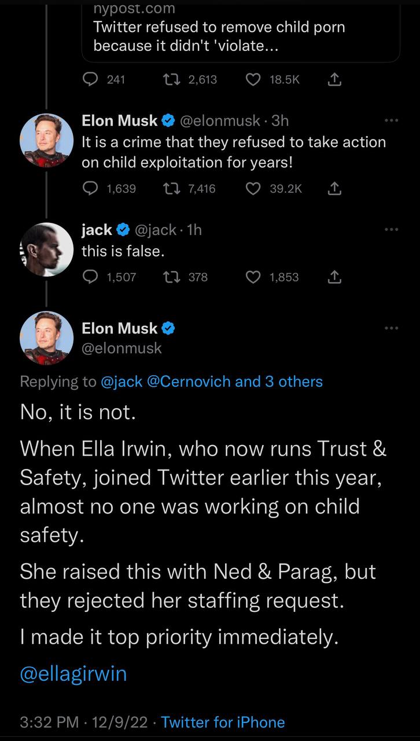Screen dimensions: 420x741
Task: Like jack's "this is false" tweet
Action: tap(253, 277)
